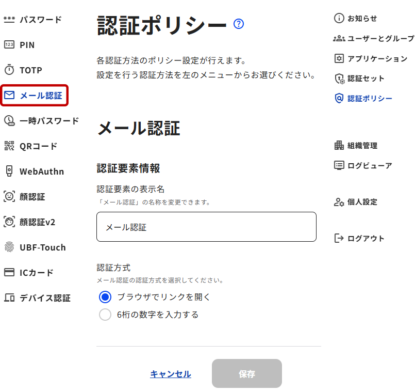Select 6桁の数字を入力する radio option
The image size is (415, 391).
click(105, 315)
